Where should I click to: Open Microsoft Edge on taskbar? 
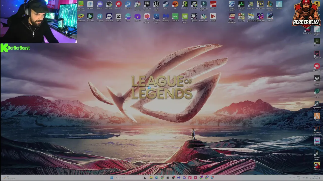pyautogui.click(x=157, y=178)
